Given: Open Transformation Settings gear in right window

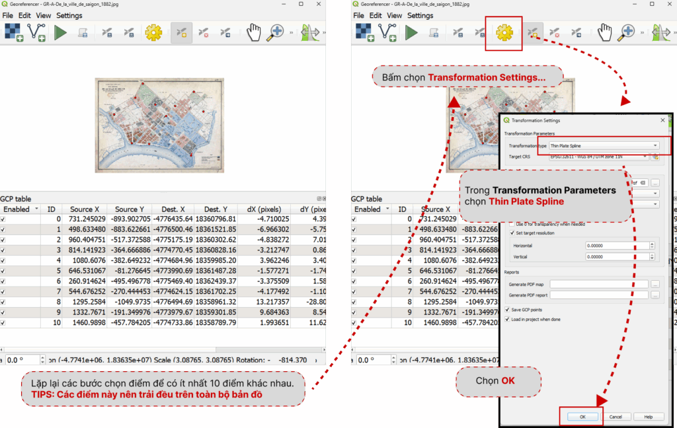Looking at the screenshot, I should tap(504, 33).
